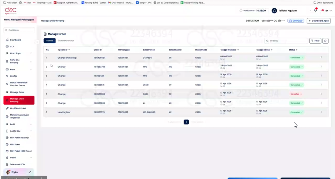This screenshot has width=335, height=179.
Task: Click the refresh icon beside Filter
Action: tap(326, 41)
